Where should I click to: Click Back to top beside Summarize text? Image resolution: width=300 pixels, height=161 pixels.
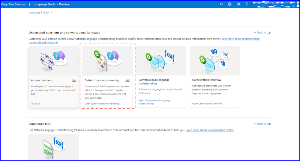[x=262, y=124]
